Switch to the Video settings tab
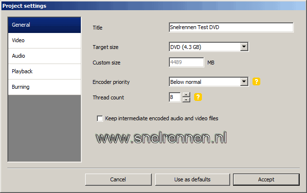This screenshot has width=307, height=193. 44,40
